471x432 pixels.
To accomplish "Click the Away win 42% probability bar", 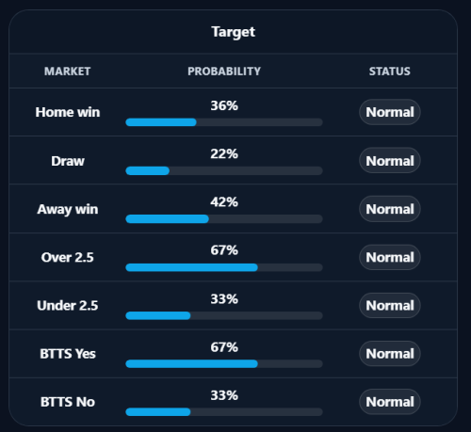I will (224, 218).
